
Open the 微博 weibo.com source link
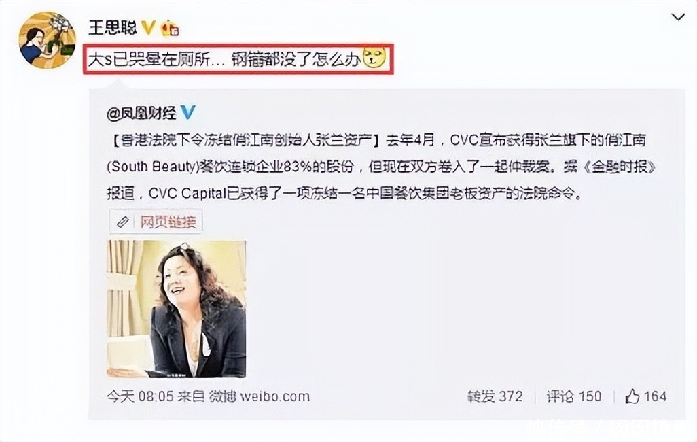pyautogui.click(x=259, y=396)
